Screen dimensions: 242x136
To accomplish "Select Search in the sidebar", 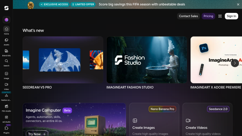I will [6, 63].
